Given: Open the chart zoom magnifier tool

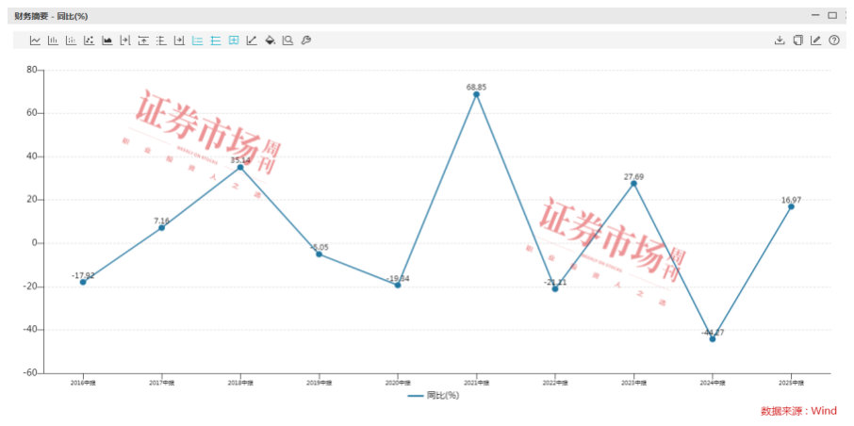Looking at the screenshot, I should 287,41.
